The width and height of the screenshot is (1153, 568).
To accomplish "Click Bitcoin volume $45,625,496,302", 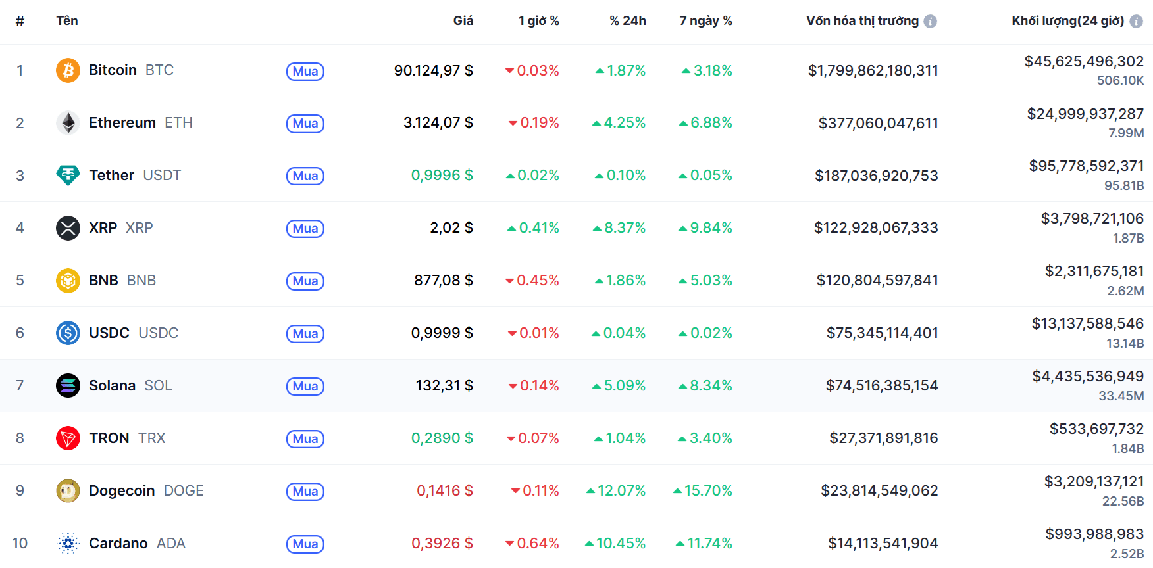I will [x=1084, y=61].
